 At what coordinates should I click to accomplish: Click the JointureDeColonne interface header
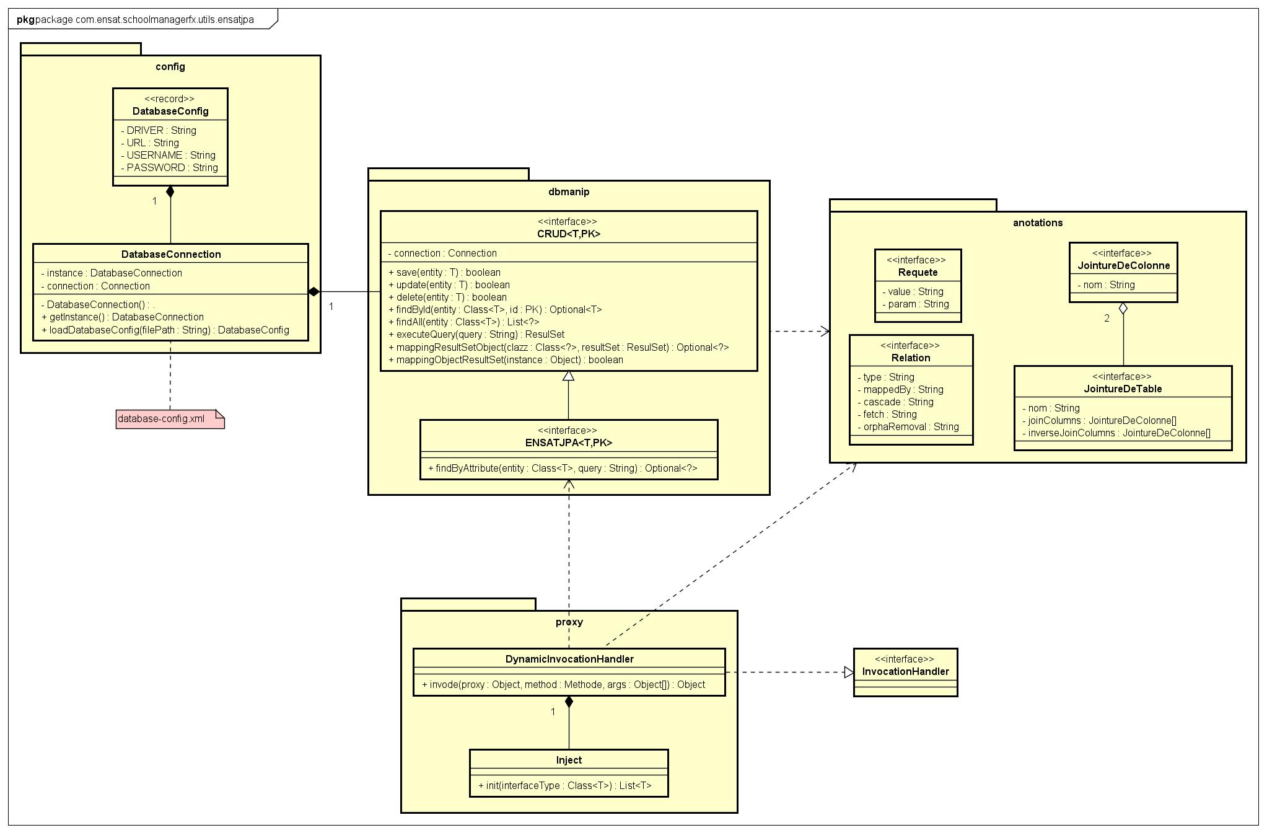click(x=1123, y=265)
